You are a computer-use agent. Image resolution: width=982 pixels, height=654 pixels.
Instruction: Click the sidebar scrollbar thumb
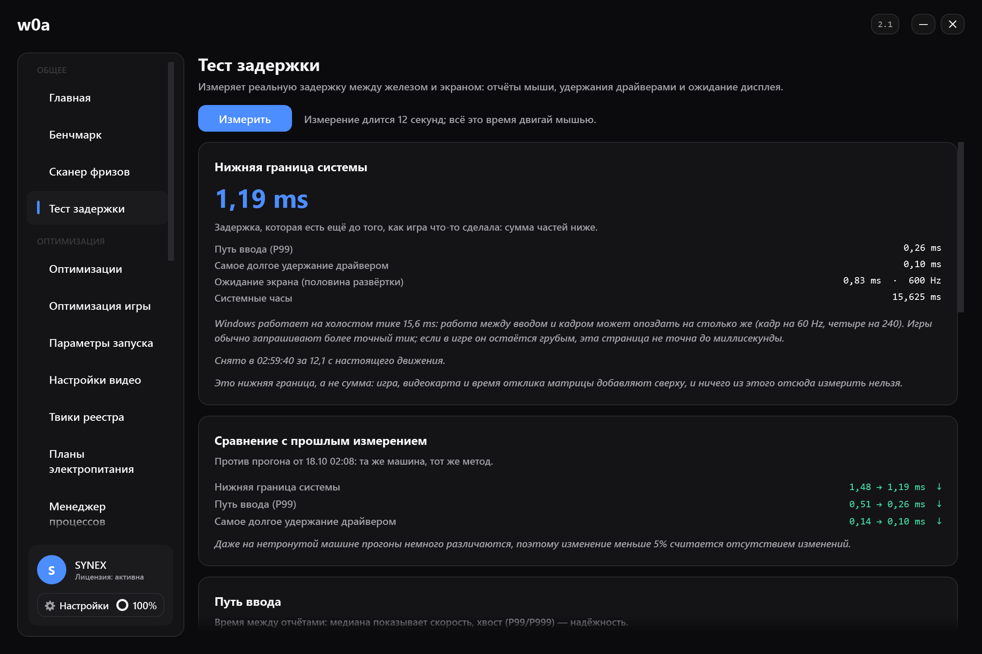[x=171, y=161]
